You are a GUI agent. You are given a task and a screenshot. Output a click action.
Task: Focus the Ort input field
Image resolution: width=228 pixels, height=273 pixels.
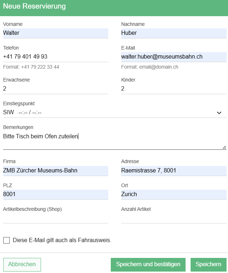(174, 194)
